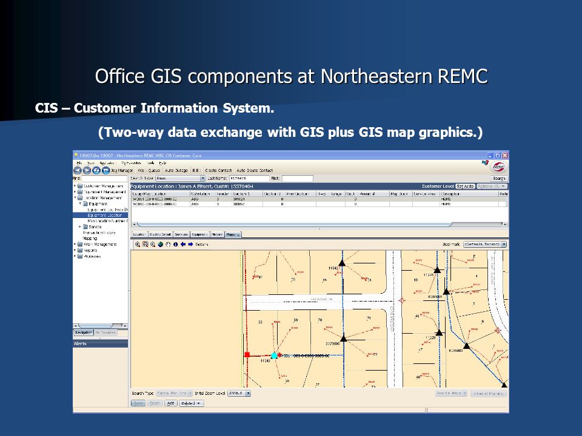Viewport: 582px width, 436px height.
Task: Switch to the Equipment tab
Action: click(x=199, y=234)
